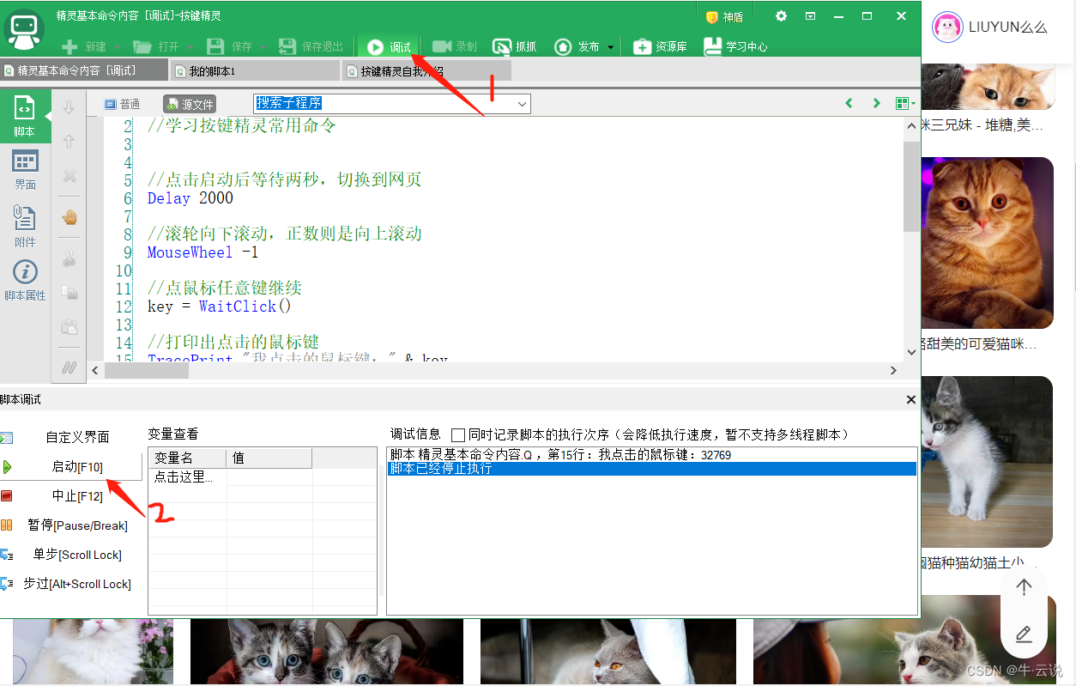
Task: Close the 脚本调试 debug panel
Action: (x=911, y=399)
